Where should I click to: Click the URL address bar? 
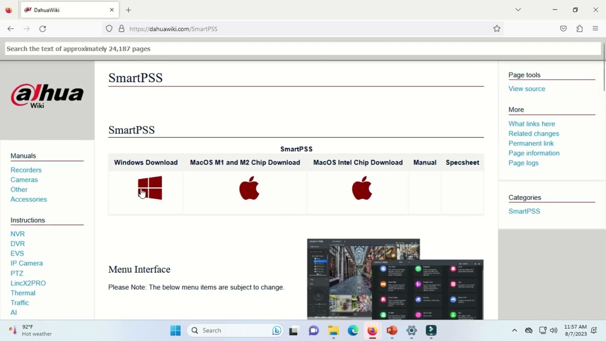tap(303, 29)
